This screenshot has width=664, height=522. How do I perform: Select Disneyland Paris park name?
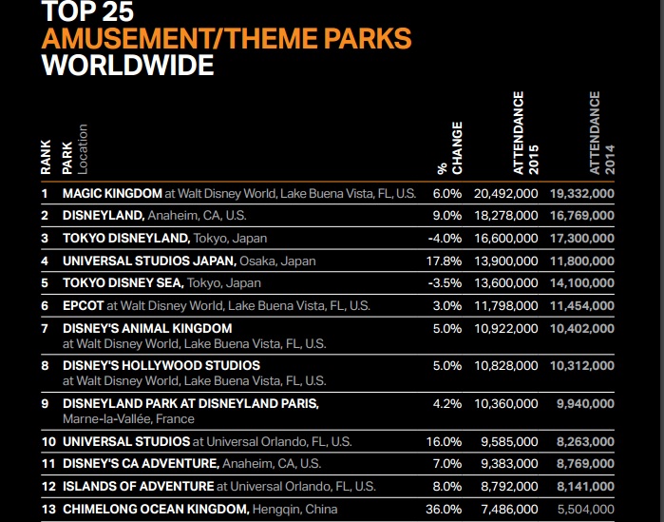(190, 403)
